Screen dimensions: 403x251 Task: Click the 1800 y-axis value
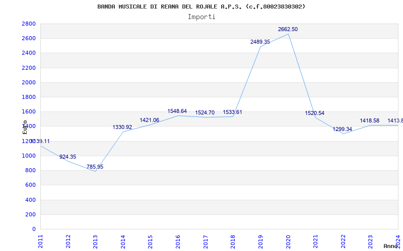coord(29,97)
